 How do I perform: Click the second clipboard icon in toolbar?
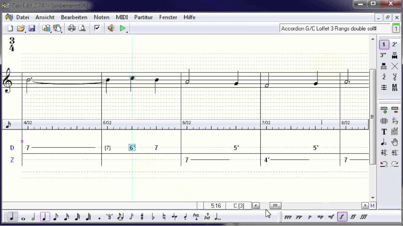pyautogui.click(x=57, y=29)
